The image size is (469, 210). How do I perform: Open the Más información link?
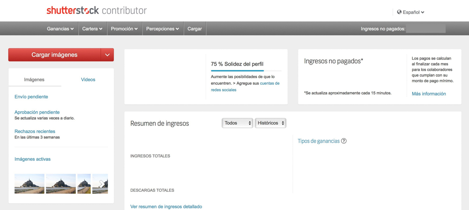tap(429, 94)
